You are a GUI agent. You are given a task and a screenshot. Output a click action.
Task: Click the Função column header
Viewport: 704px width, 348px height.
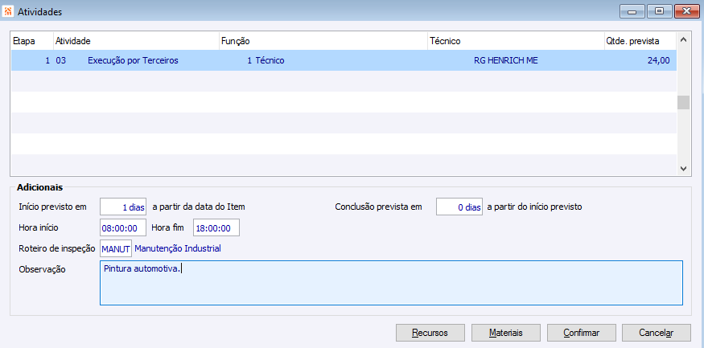323,41
